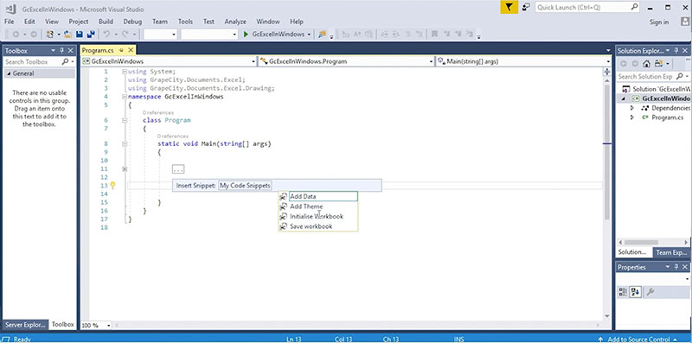Click the Properties Alphabetical sort icon
Screen dimensions: 692x343
pyautogui.click(x=635, y=291)
